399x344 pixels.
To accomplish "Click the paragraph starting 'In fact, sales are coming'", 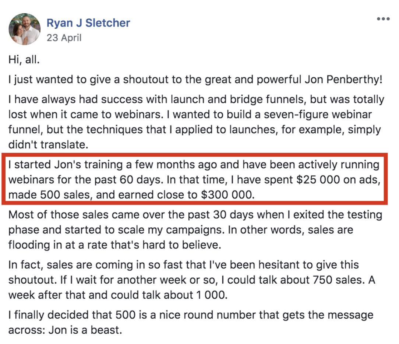I will pos(192,280).
